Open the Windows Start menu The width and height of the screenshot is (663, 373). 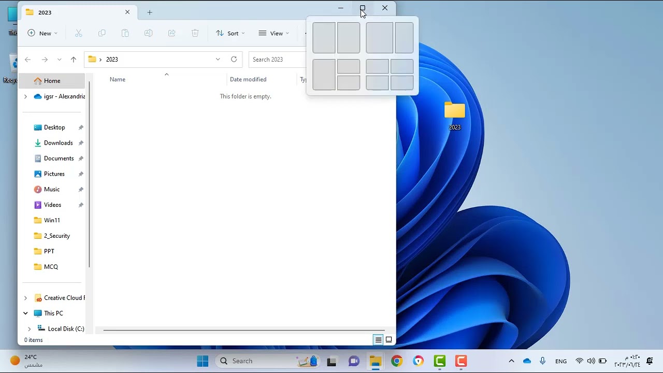pos(203,361)
